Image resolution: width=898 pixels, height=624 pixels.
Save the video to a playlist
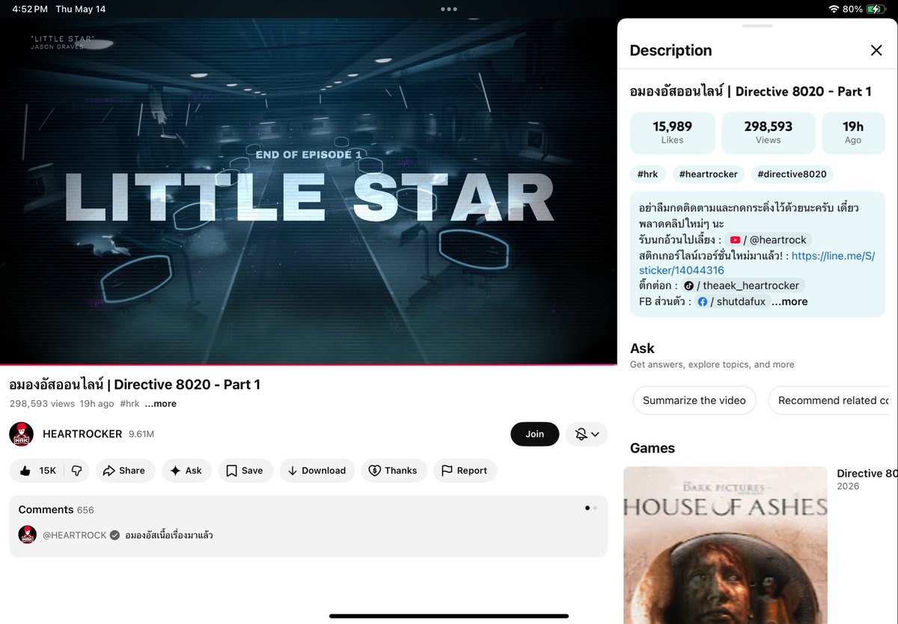pyautogui.click(x=245, y=471)
